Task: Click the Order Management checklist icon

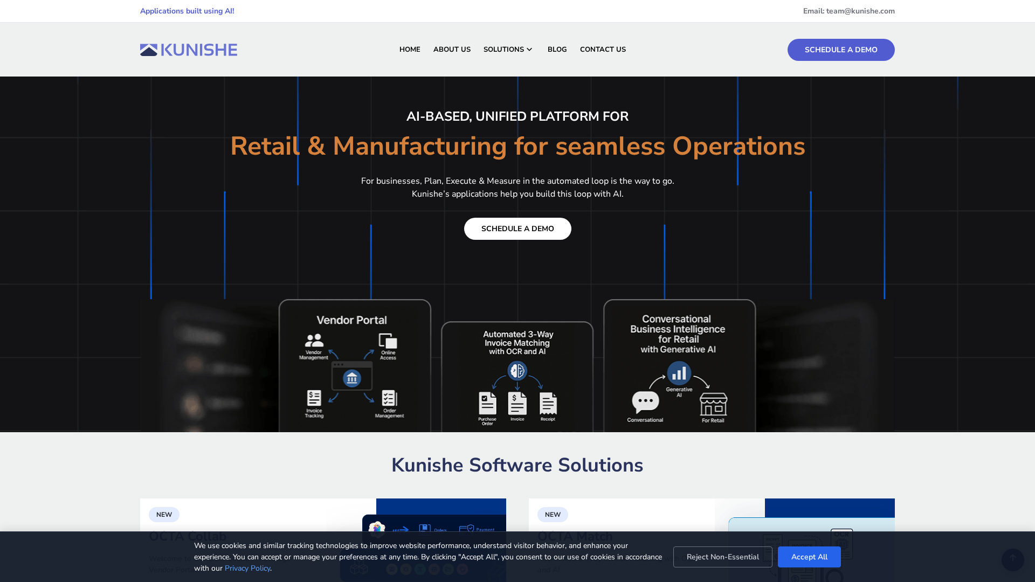Action: tap(389, 399)
